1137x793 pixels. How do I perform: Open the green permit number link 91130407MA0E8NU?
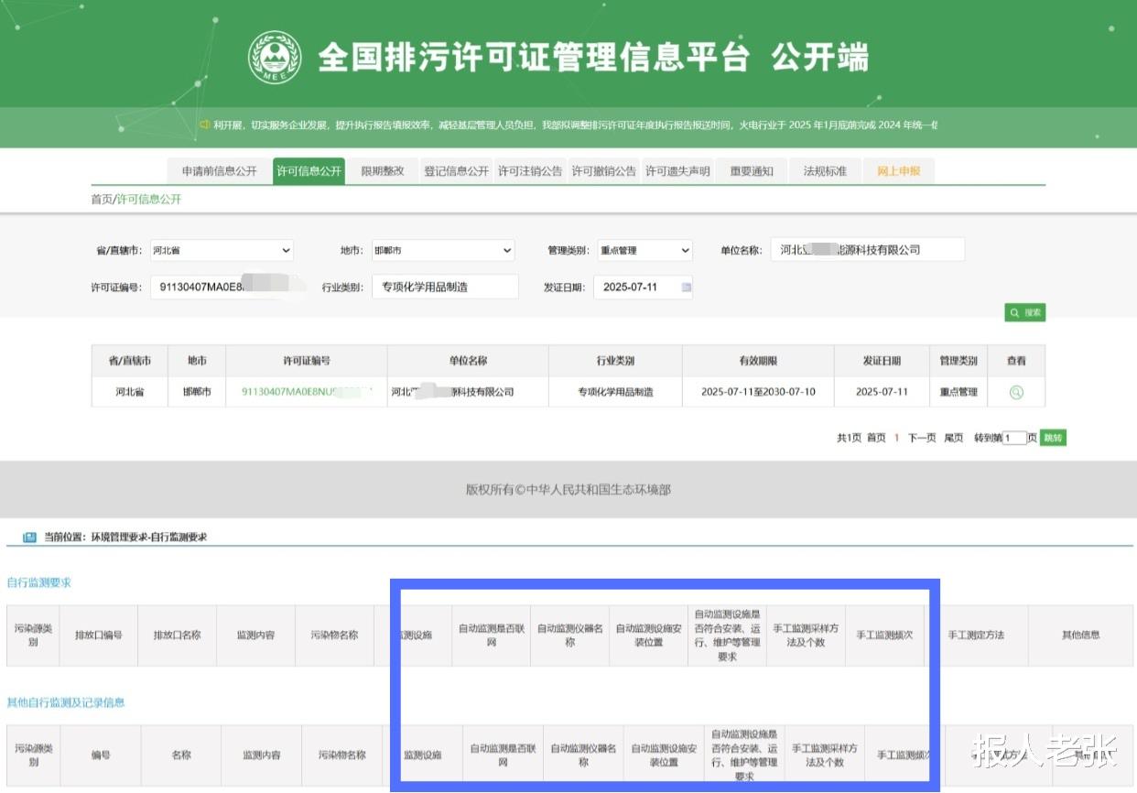coord(307,392)
